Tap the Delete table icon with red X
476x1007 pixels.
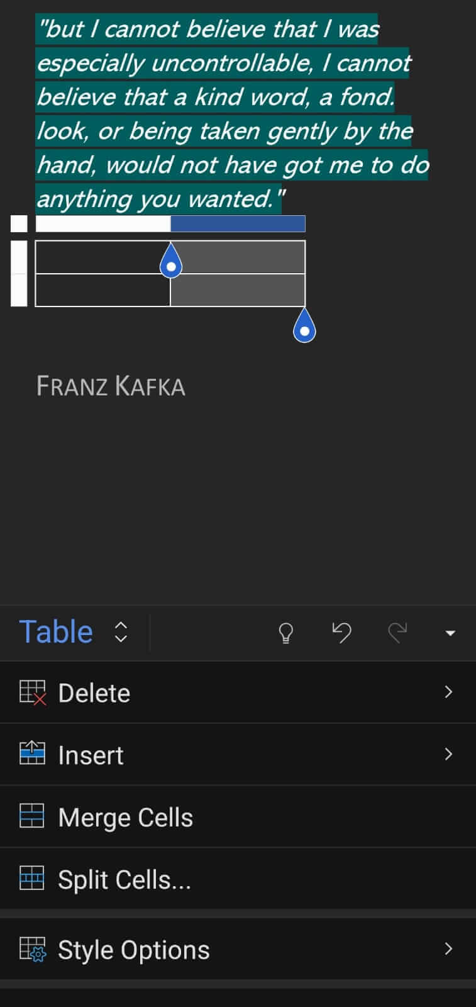(x=32, y=692)
